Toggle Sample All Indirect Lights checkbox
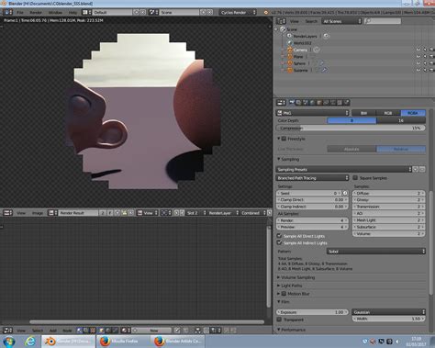This screenshot has height=348, width=435. pyautogui.click(x=279, y=242)
